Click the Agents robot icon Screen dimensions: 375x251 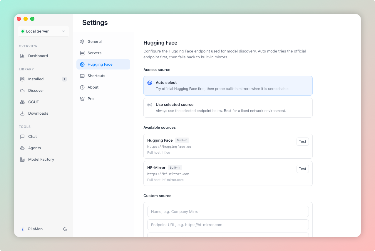(x=22, y=148)
